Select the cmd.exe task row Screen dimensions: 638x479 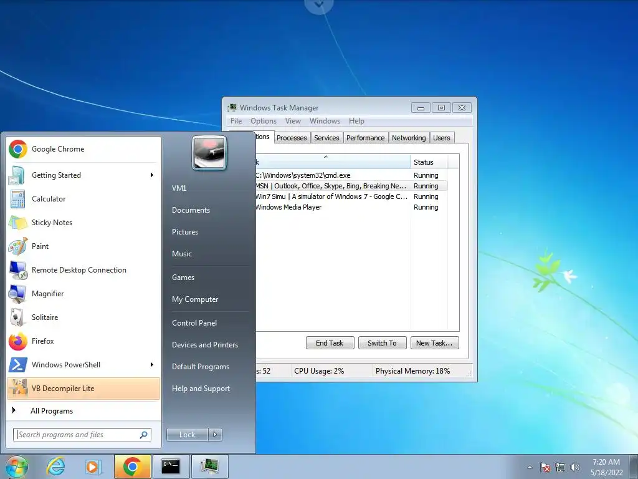click(351, 175)
